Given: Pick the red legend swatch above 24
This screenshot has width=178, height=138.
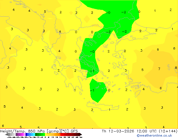Looking at the screenshot, I should click(61, 134).
